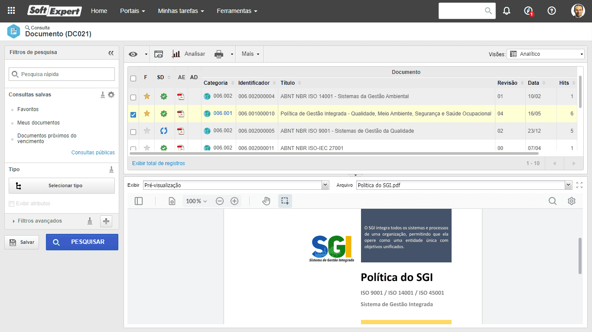Screen dimensions: 592x332
Task: Check the ABNT NBR ISO 14001 row
Action: 133,97
